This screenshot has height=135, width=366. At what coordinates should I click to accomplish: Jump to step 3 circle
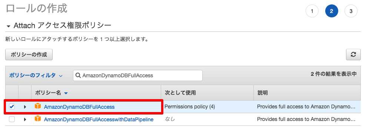[351, 11]
